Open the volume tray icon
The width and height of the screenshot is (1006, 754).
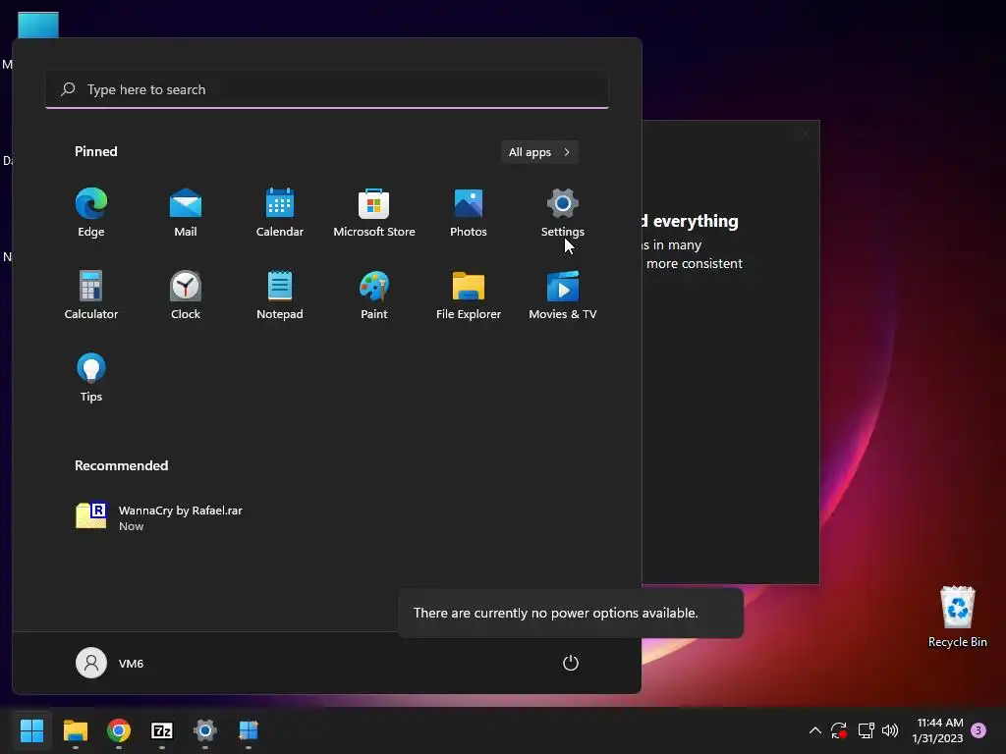(890, 730)
